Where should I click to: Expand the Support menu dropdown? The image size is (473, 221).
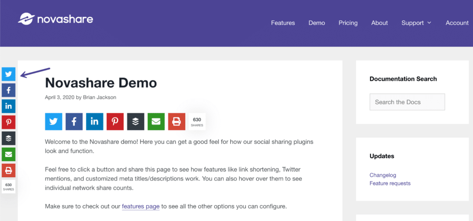[416, 23]
